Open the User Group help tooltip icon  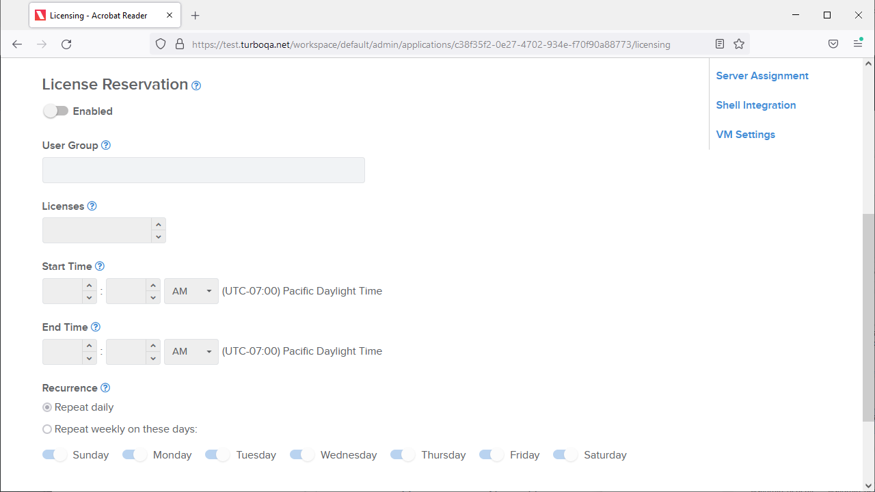click(106, 146)
